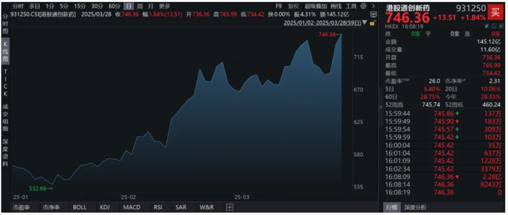Open the settings gear icon in chart toolbar
Screen dimensions: 508x215
click(364, 6)
